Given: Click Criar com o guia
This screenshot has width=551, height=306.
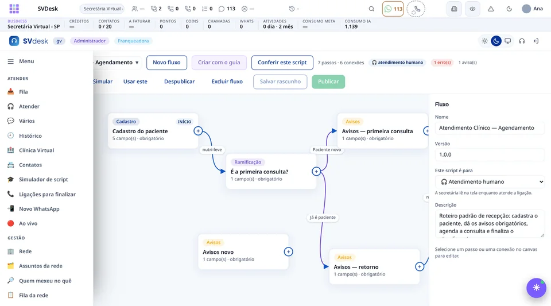Looking at the screenshot, I should tap(219, 63).
